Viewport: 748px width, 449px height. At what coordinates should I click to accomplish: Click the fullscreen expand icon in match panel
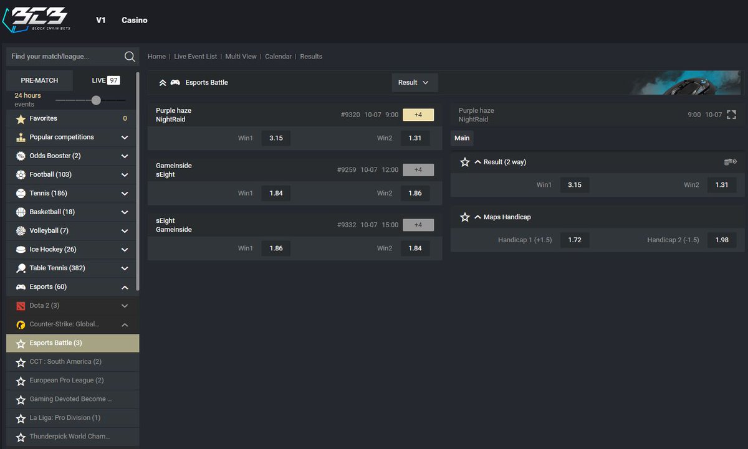point(732,115)
